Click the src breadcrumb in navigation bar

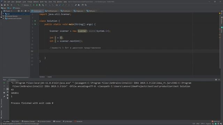pyautogui.click(x=9, y=8)
